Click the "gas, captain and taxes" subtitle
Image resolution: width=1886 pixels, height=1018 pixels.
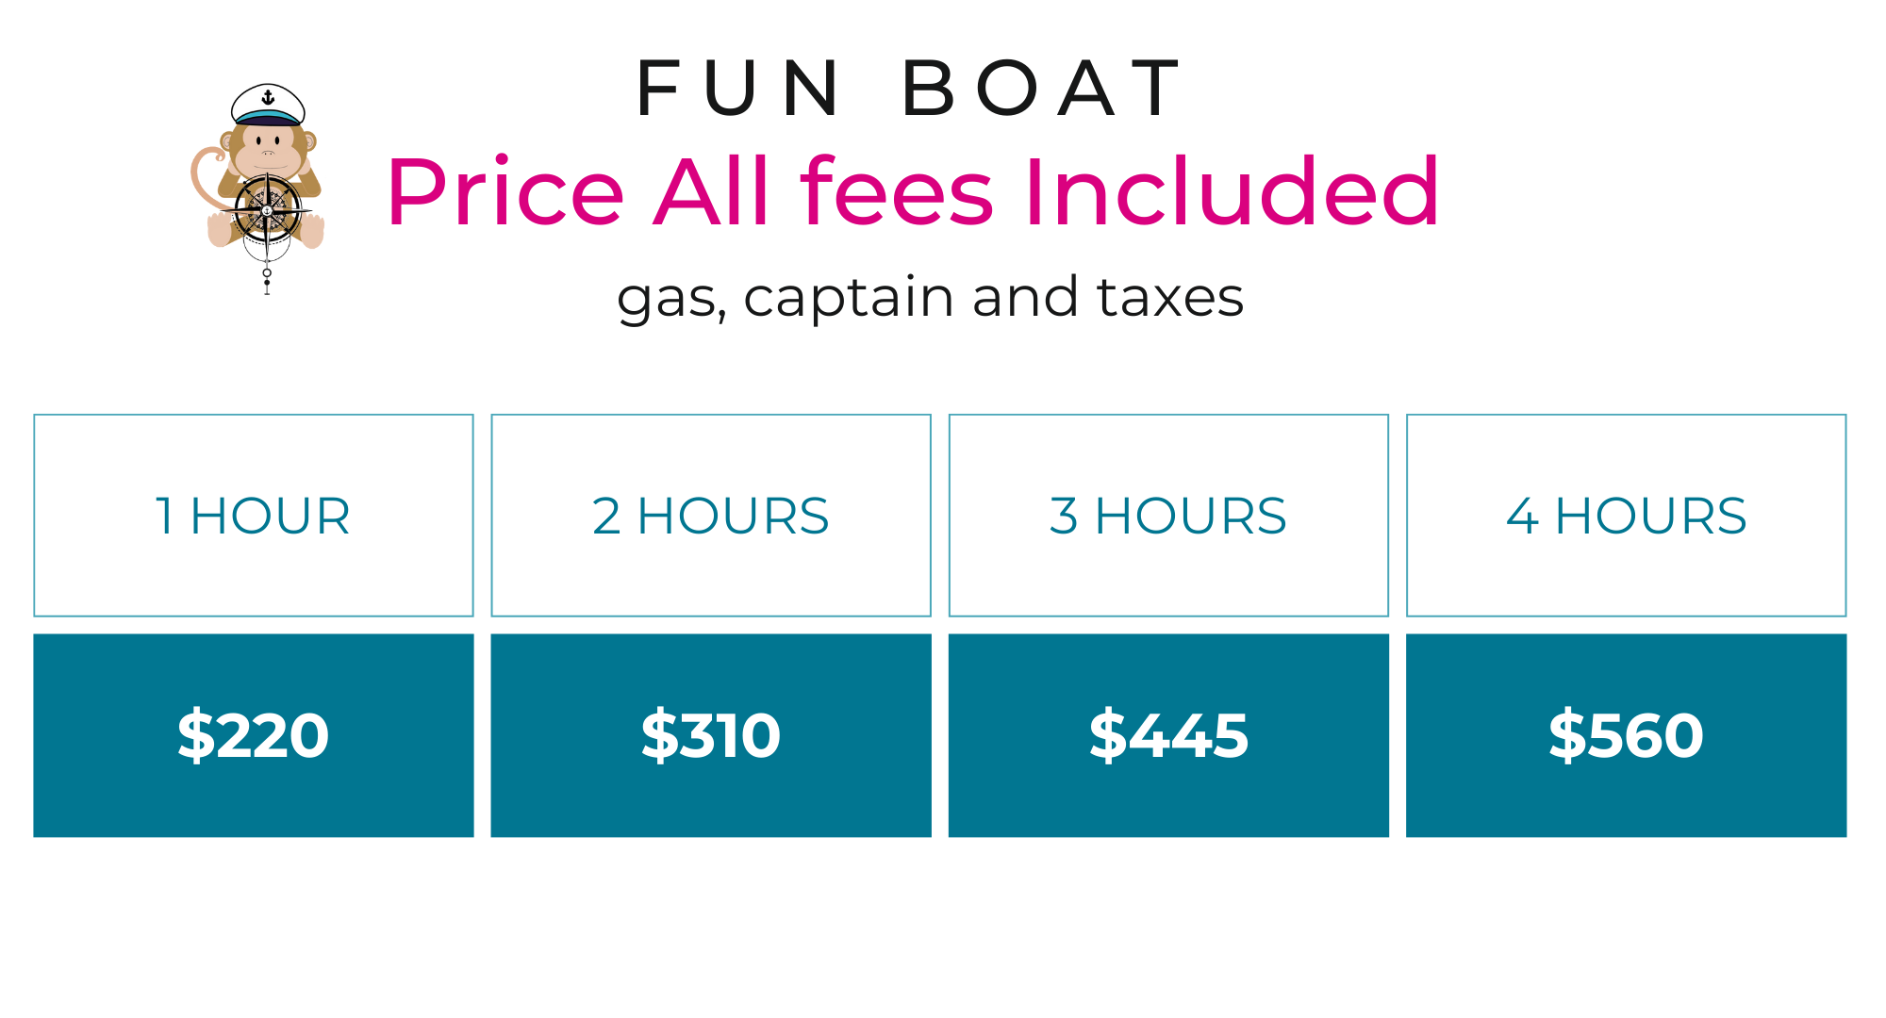point(930,298)
